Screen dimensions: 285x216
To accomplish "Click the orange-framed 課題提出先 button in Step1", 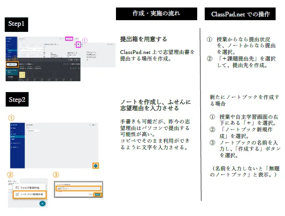I will (x=13, y=64).
